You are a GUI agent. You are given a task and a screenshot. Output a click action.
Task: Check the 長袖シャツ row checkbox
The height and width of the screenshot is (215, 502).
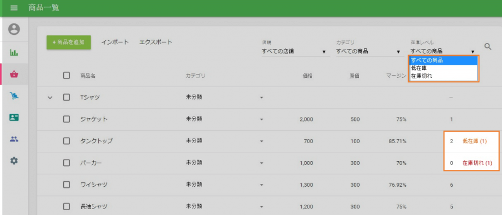pos(67,206)
